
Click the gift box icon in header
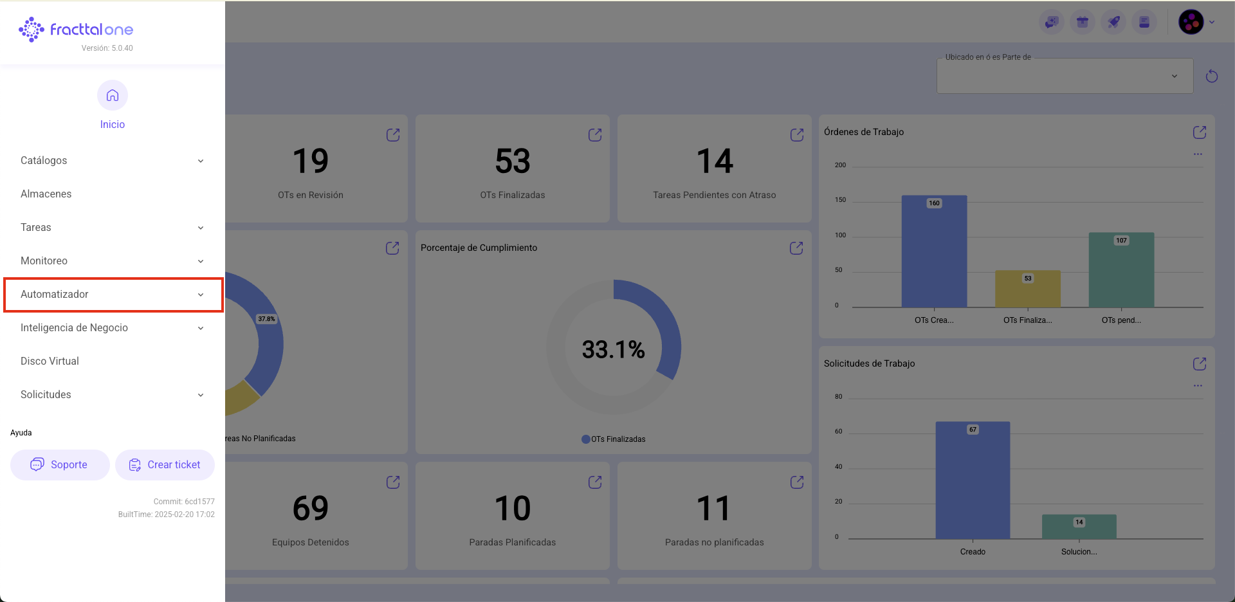click(1083, 23)
